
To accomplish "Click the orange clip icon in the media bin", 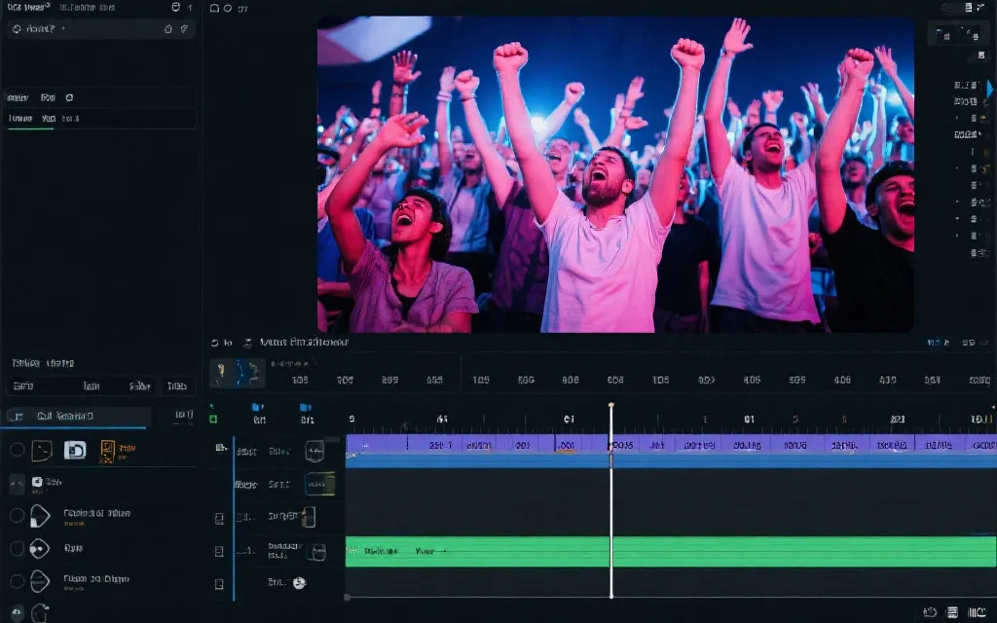I will click(x=106, y=451).
